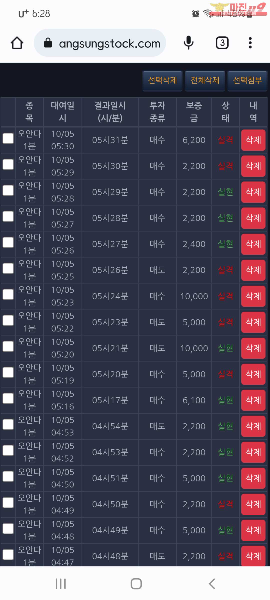Open the Android recent apps icon
270x600 pixels.
pos(61,584)
